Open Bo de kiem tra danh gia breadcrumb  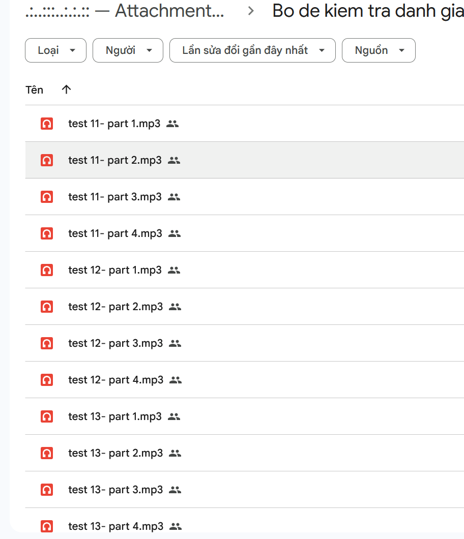coord(367,11)
